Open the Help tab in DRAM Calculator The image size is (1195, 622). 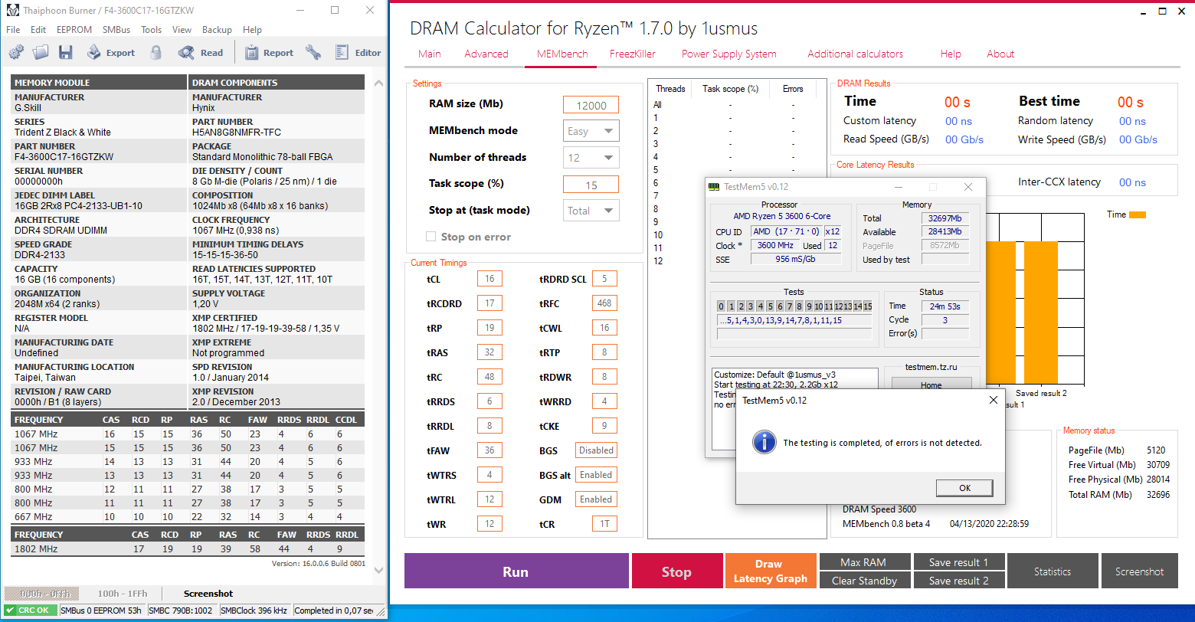point(951,54)
